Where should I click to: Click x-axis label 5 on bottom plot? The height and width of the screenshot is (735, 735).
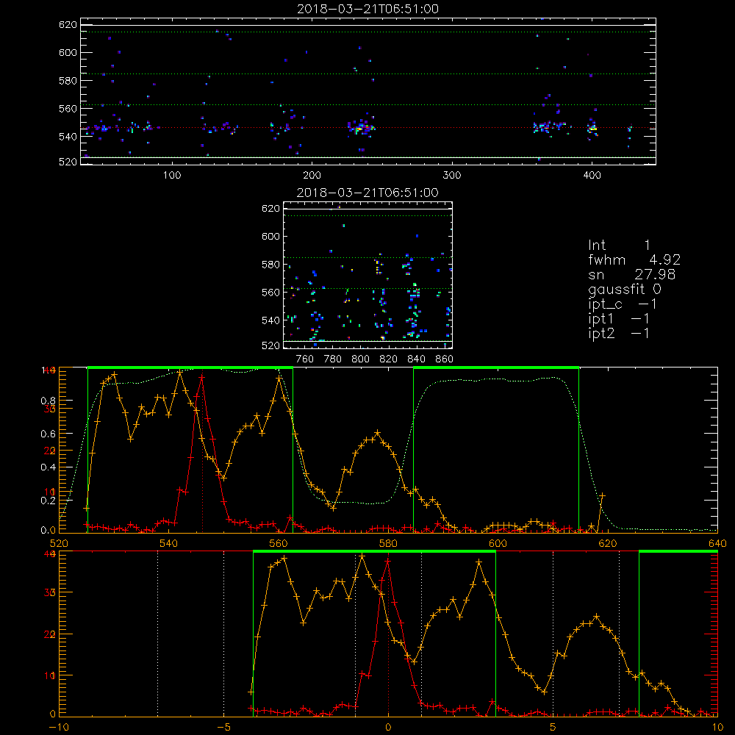[553, 728]
